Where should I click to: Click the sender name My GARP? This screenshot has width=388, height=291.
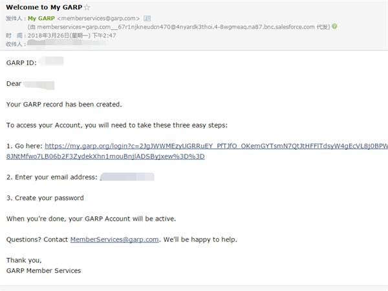pos(41,19)
